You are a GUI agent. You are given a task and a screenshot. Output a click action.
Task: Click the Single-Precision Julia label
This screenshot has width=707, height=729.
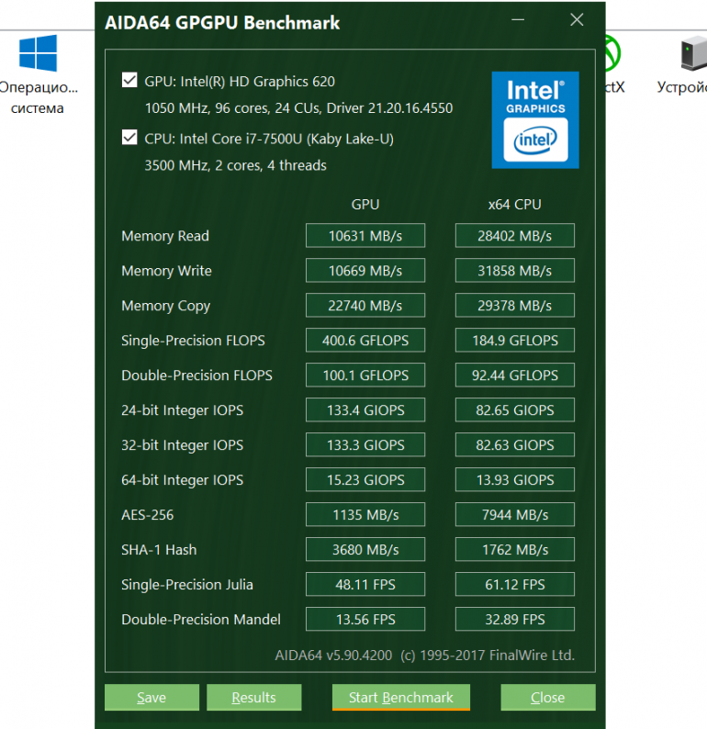coord(187,585)
